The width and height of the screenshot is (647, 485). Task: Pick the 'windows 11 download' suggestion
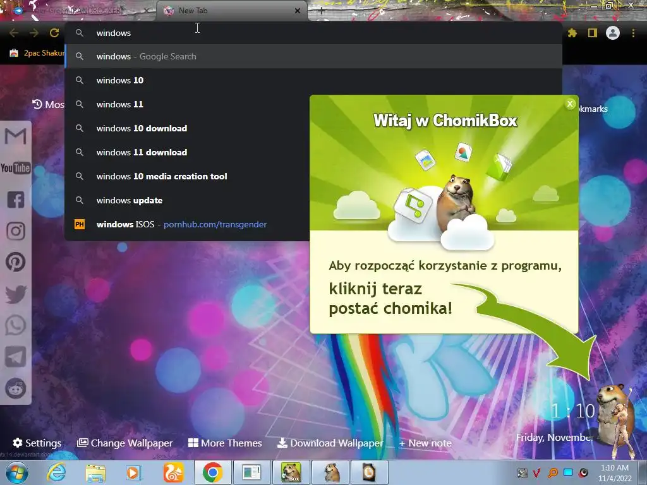coord(188,152)
